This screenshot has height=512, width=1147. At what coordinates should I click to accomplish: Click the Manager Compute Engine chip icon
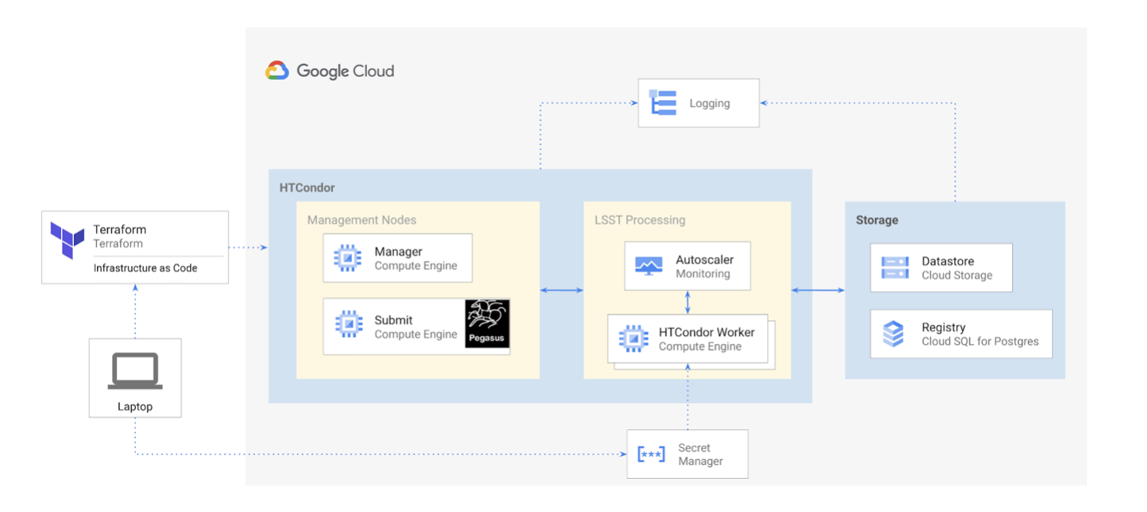pyautogui.click(x=348, y=258)
